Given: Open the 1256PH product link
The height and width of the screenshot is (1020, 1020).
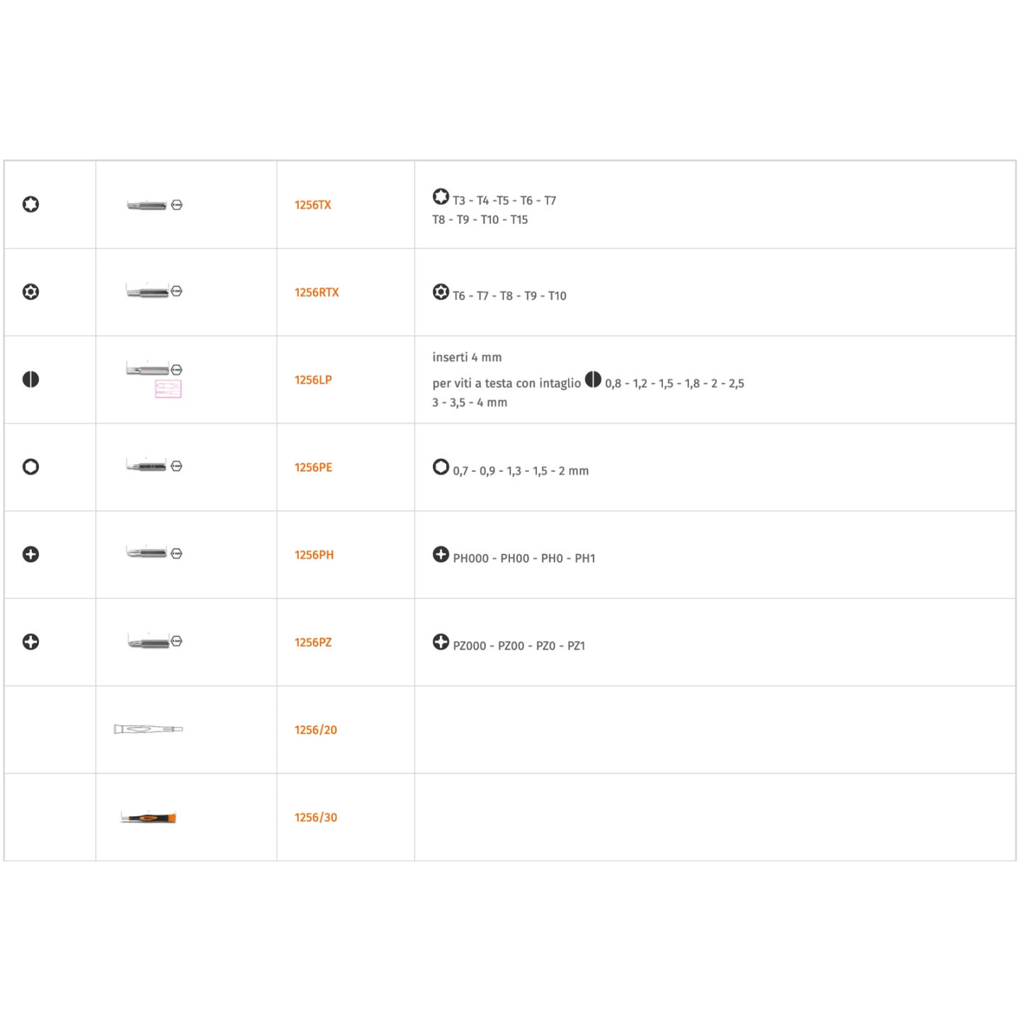Looking at the screenshot, I should coord(314,555).
